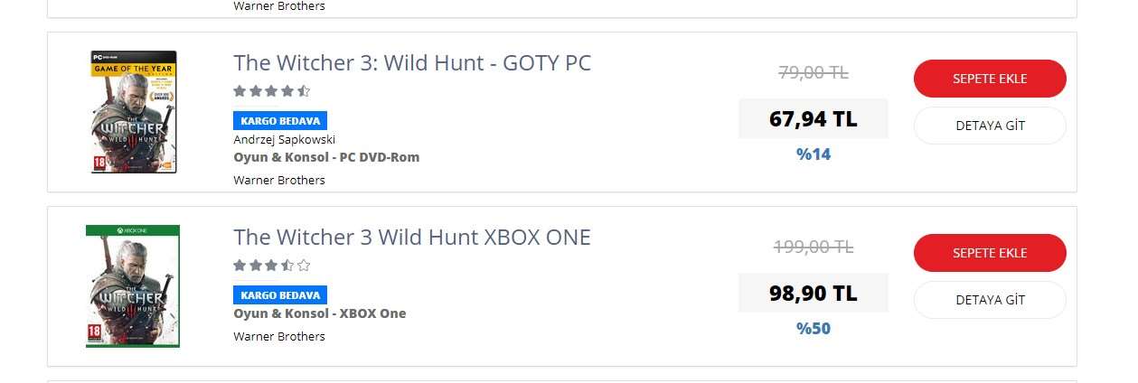Viewport: 1138px width, 383px height.
Task: Click the star rating of Xbox One edition
Action: point(272,266)
